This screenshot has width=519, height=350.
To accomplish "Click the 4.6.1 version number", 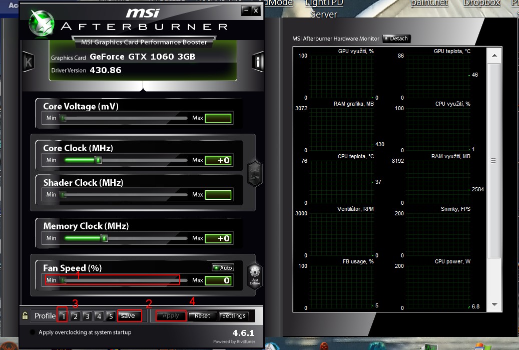I will coord(243,333).
